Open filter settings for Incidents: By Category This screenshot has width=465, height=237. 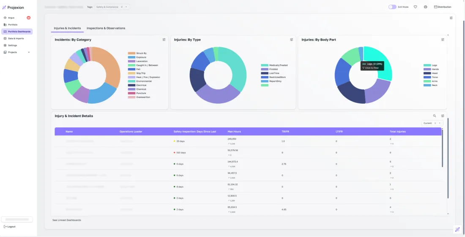pos(164,40)
